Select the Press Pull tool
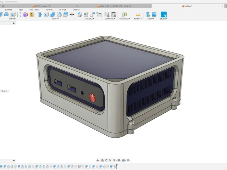This screenshot has height=170, width=227. 40,15
